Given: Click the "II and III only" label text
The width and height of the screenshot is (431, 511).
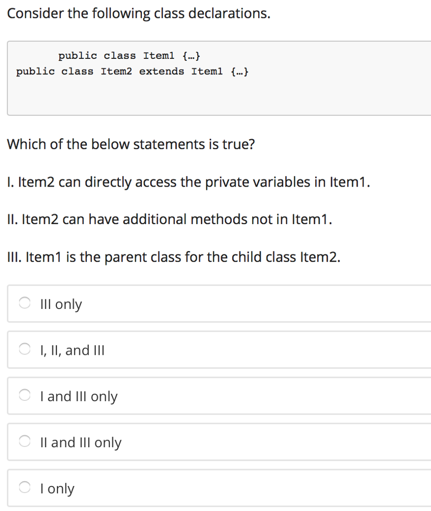Looking at the screenshot, I should pyautogui.click(x=80, y=443).
